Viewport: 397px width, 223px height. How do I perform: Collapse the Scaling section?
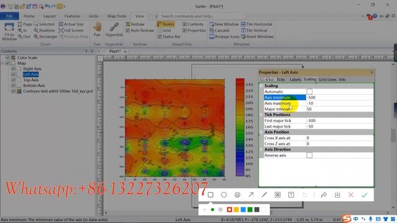coord(261,85)
